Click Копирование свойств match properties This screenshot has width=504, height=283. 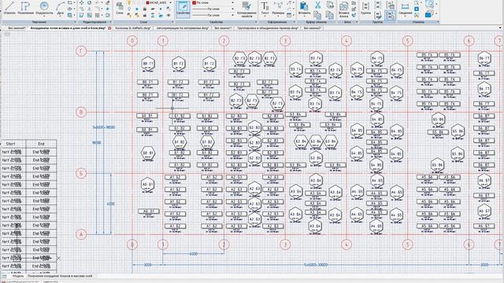pyautogui.click(x=246, y=9)
